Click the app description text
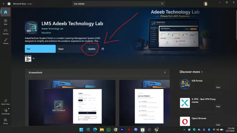 (x=63, y=40)
